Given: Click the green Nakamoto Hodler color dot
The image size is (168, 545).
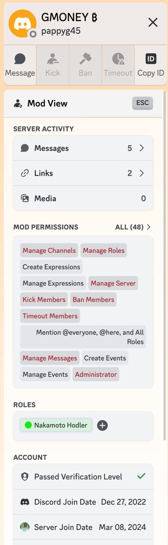Looking at the screenshot, I should coord(28,425).
